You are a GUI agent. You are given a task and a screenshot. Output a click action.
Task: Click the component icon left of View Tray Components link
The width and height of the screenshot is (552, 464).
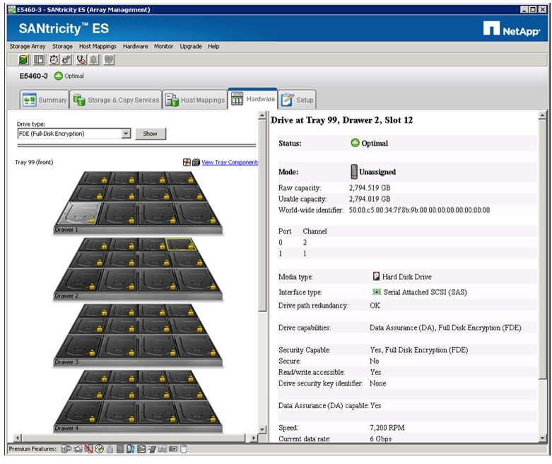click(196, 162)
